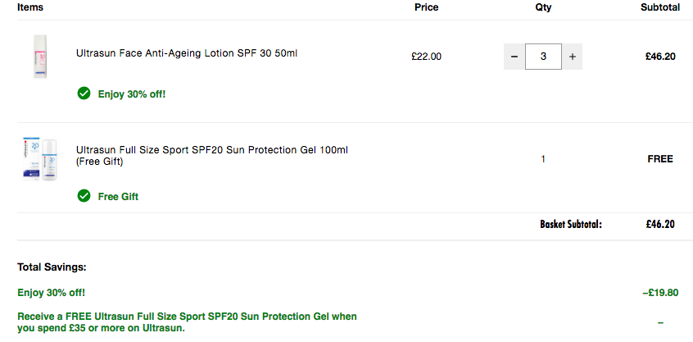Image resolution: width=693 pixels, height=342 pixels.
Task: Select the Subtotal column header
Action: (660, 7)
